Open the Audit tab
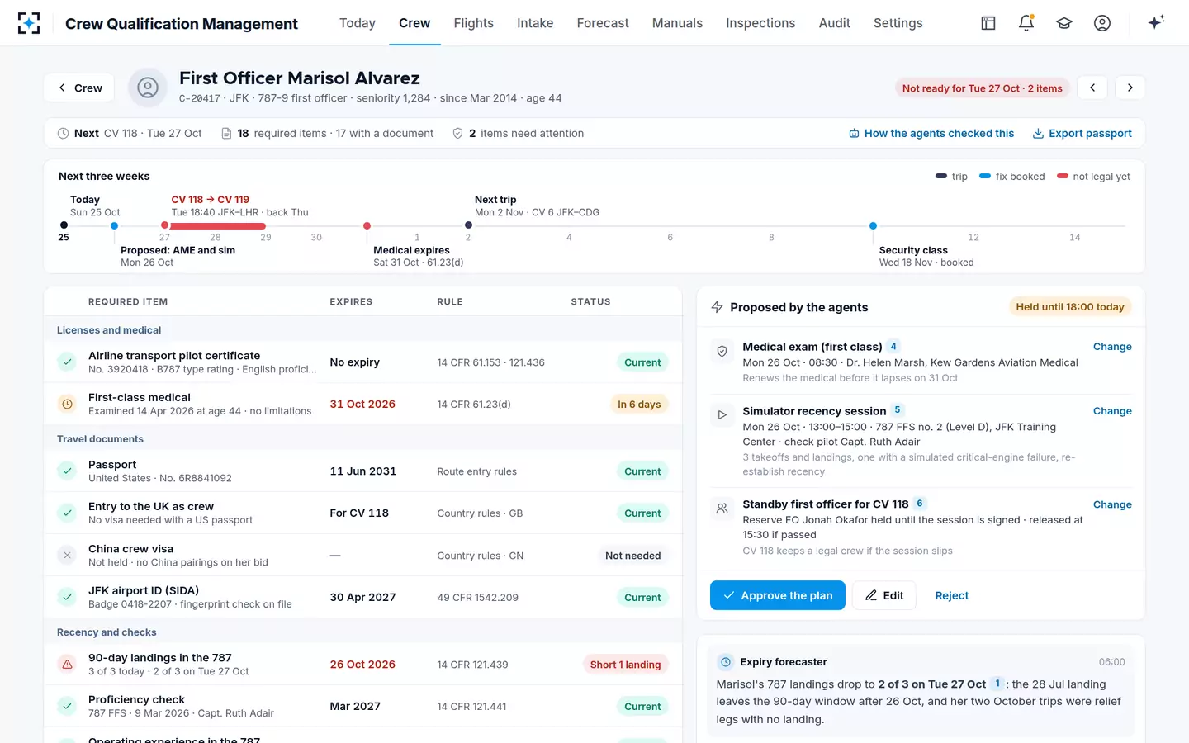The height and width of the screenshot is (743, 1189). pos(834,23)
